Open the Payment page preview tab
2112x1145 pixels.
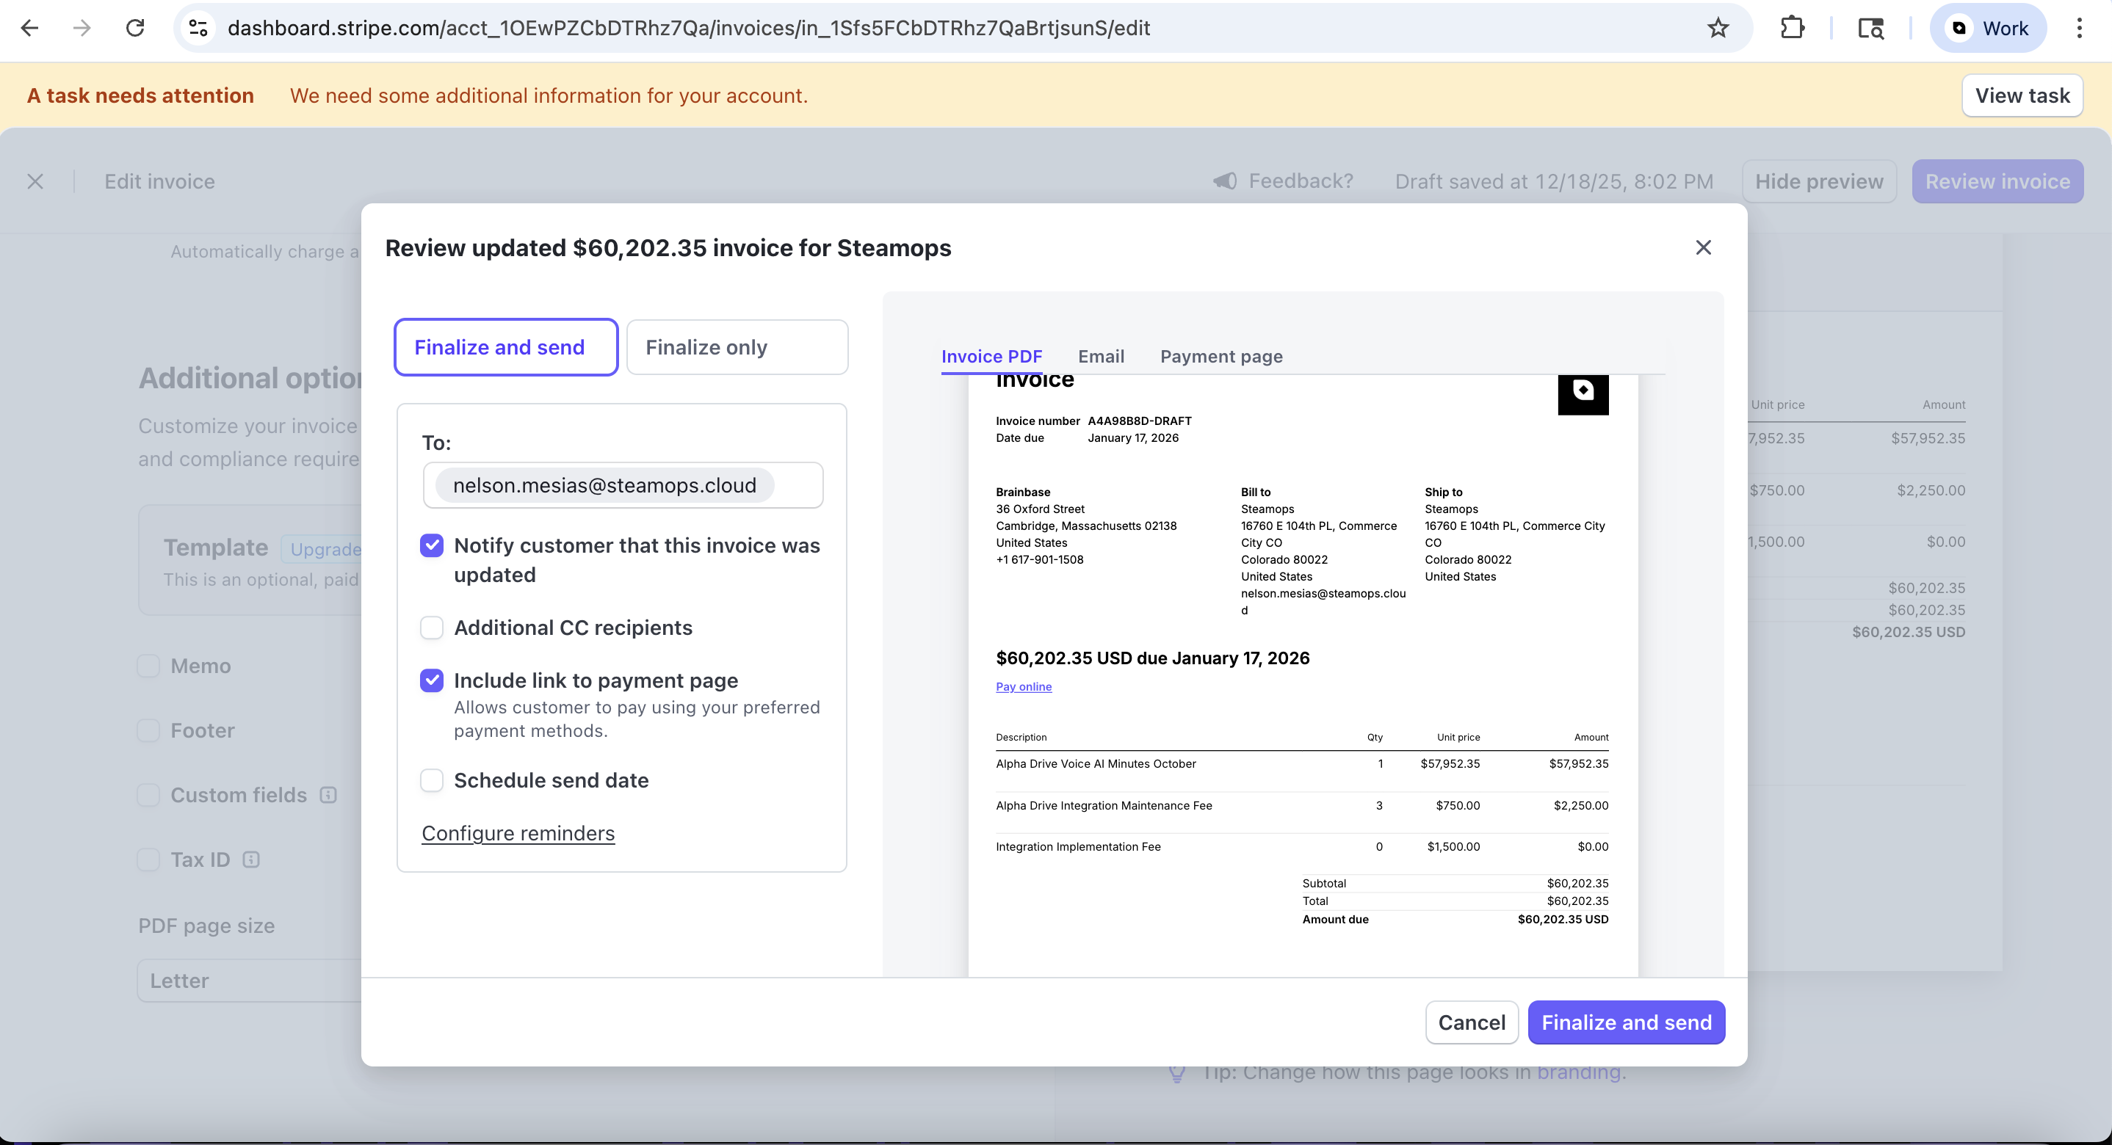1220,357
